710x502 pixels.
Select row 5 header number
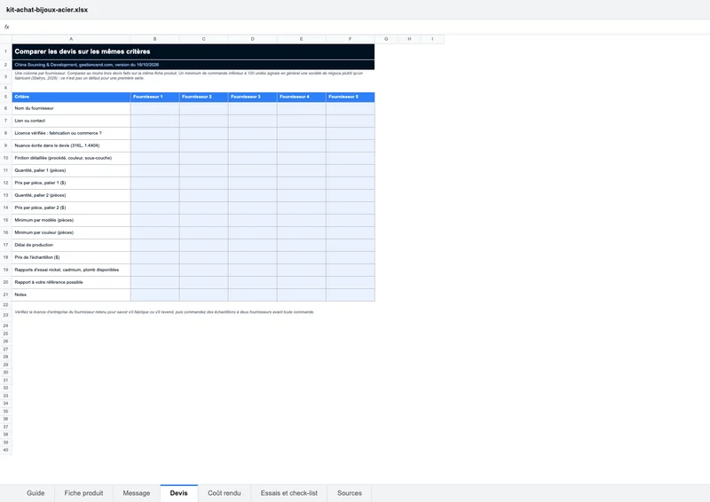6,97
